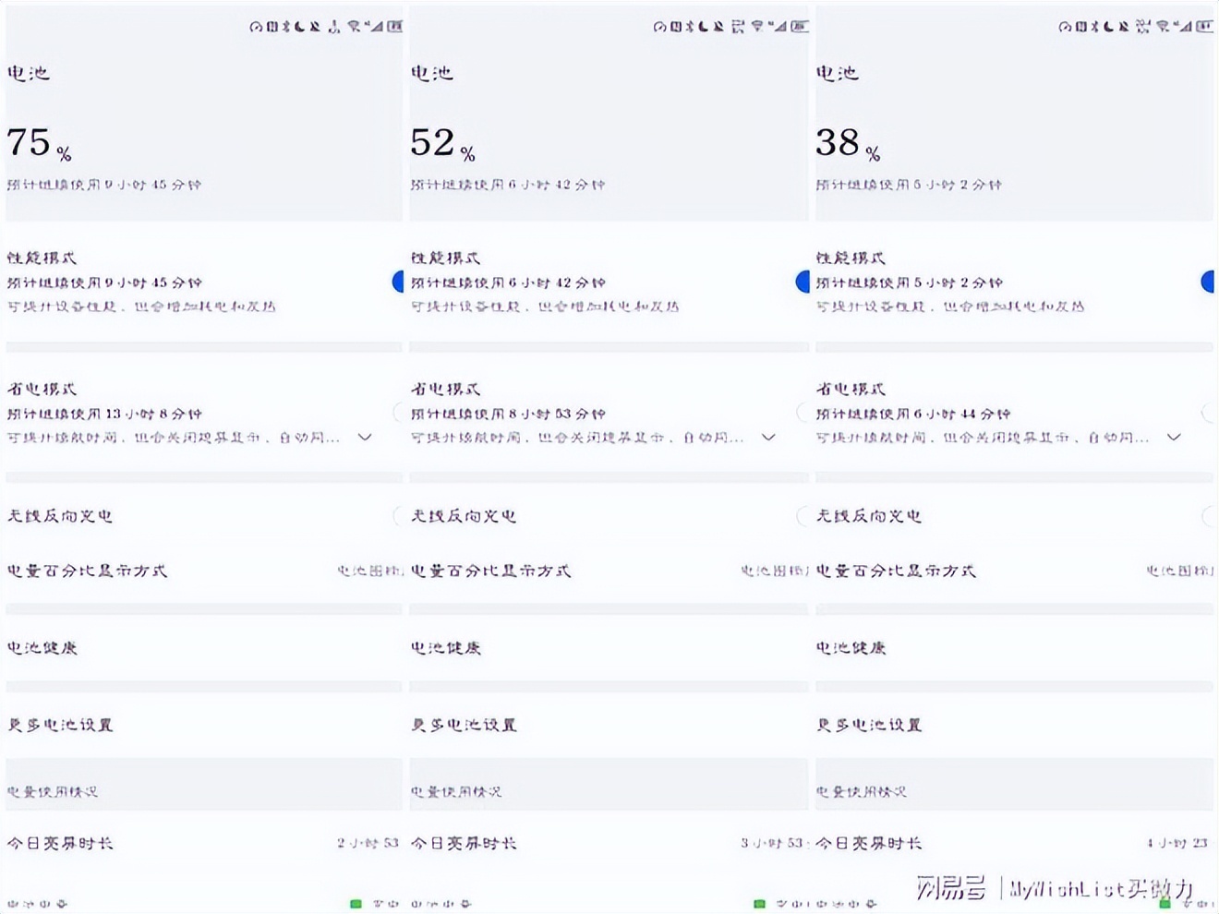Tap the green 75% battery level indicator

(356, 905)
